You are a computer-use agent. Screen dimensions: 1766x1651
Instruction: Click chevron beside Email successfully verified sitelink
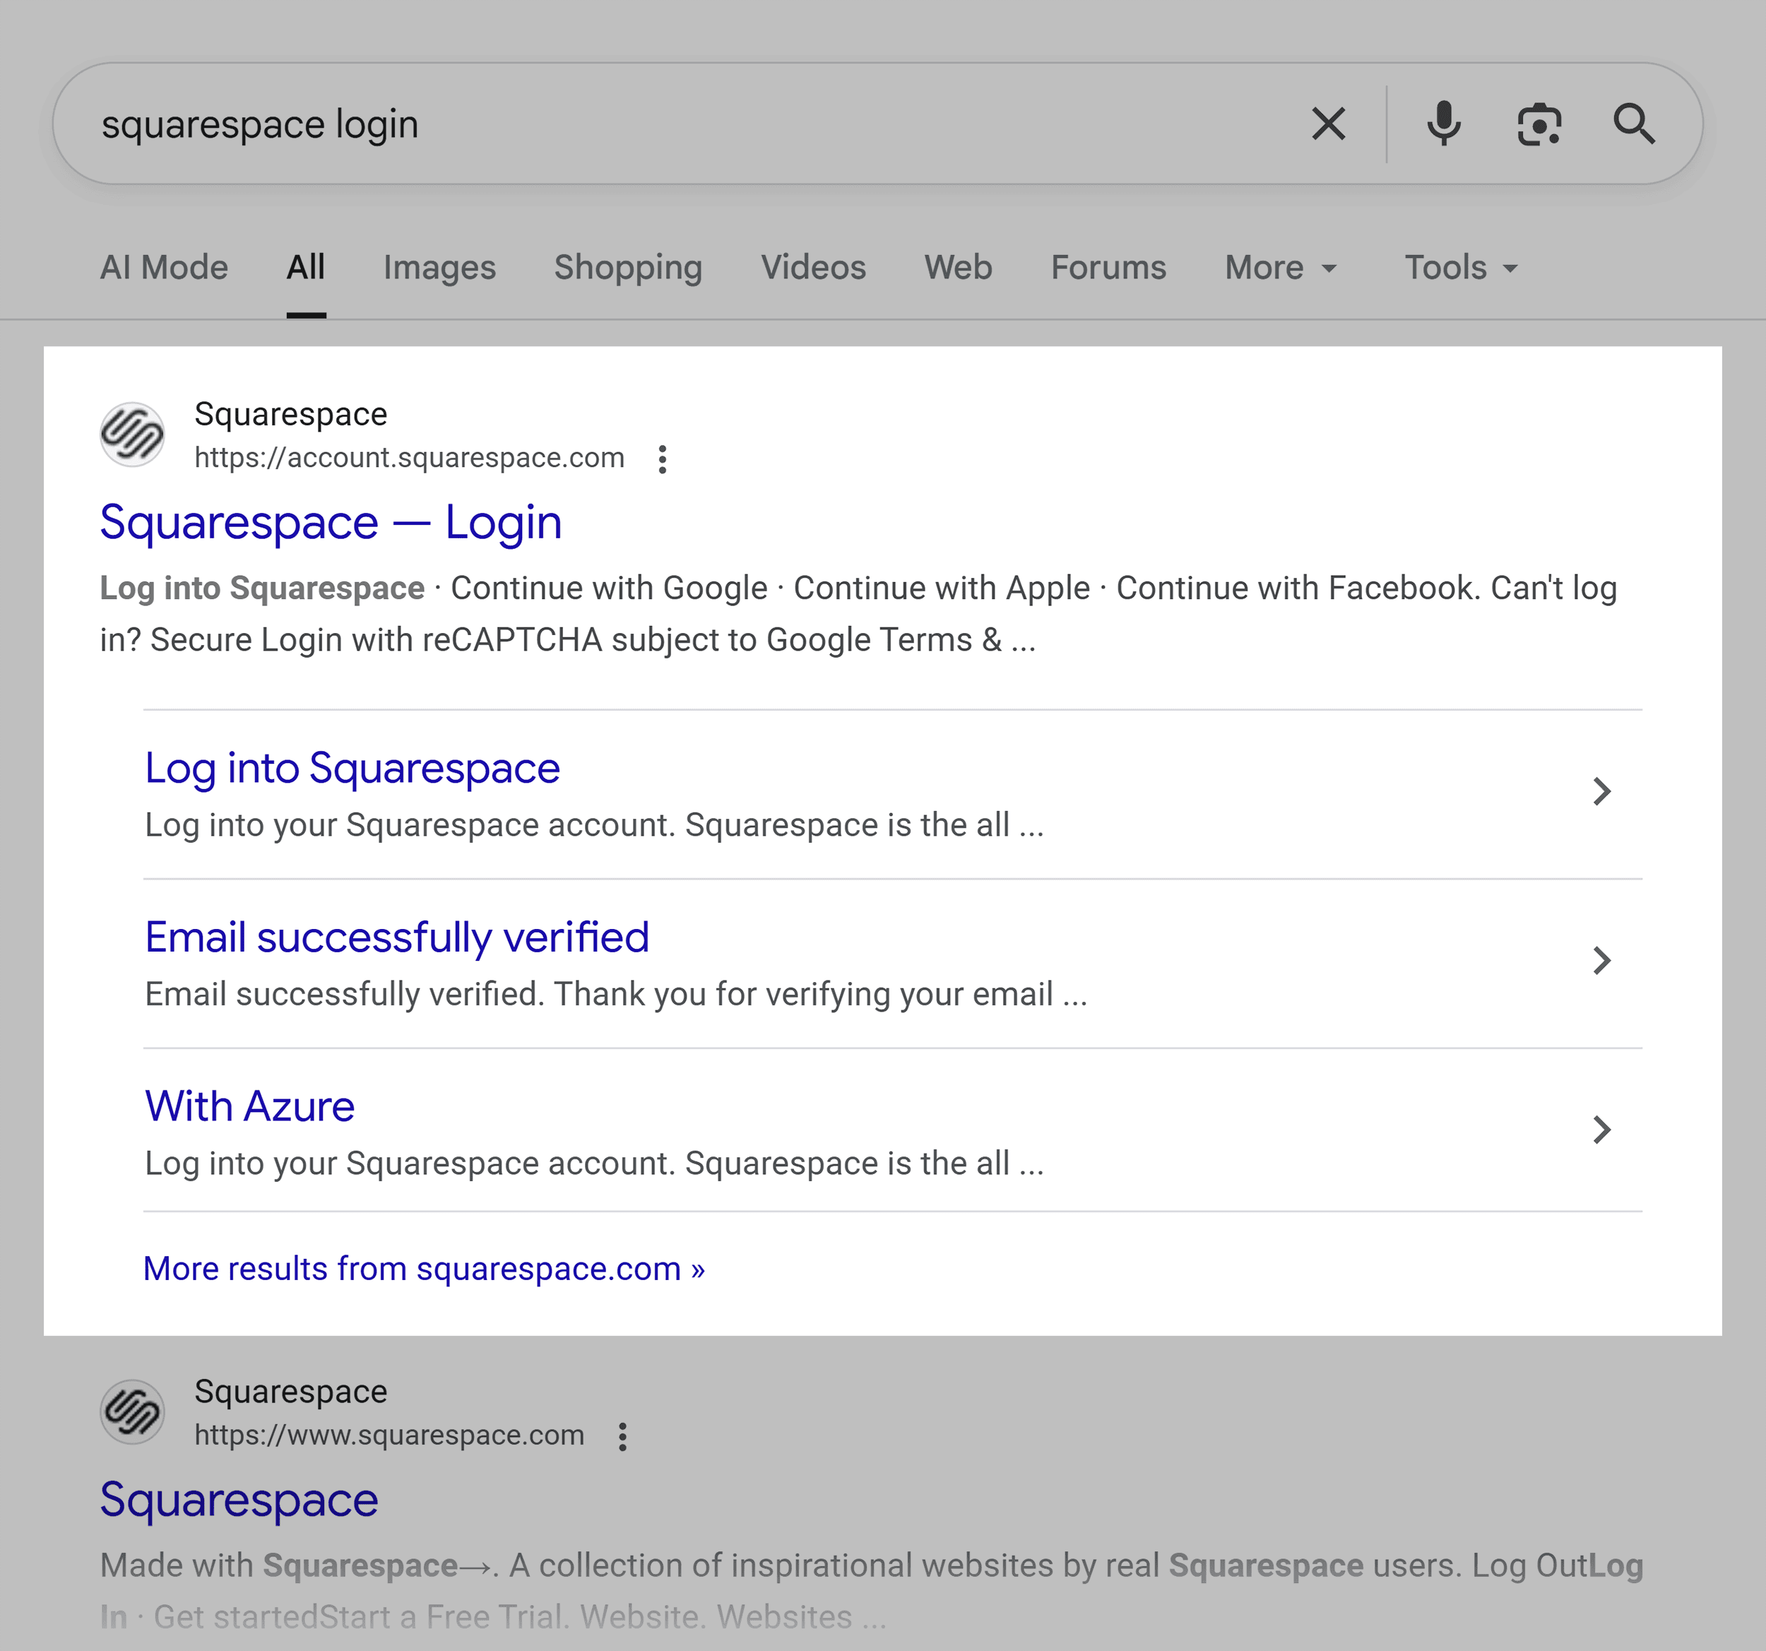coord(1601,959)
